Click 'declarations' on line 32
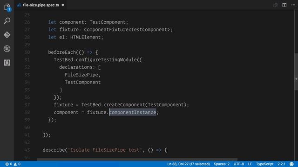 [x=75, y=67]
